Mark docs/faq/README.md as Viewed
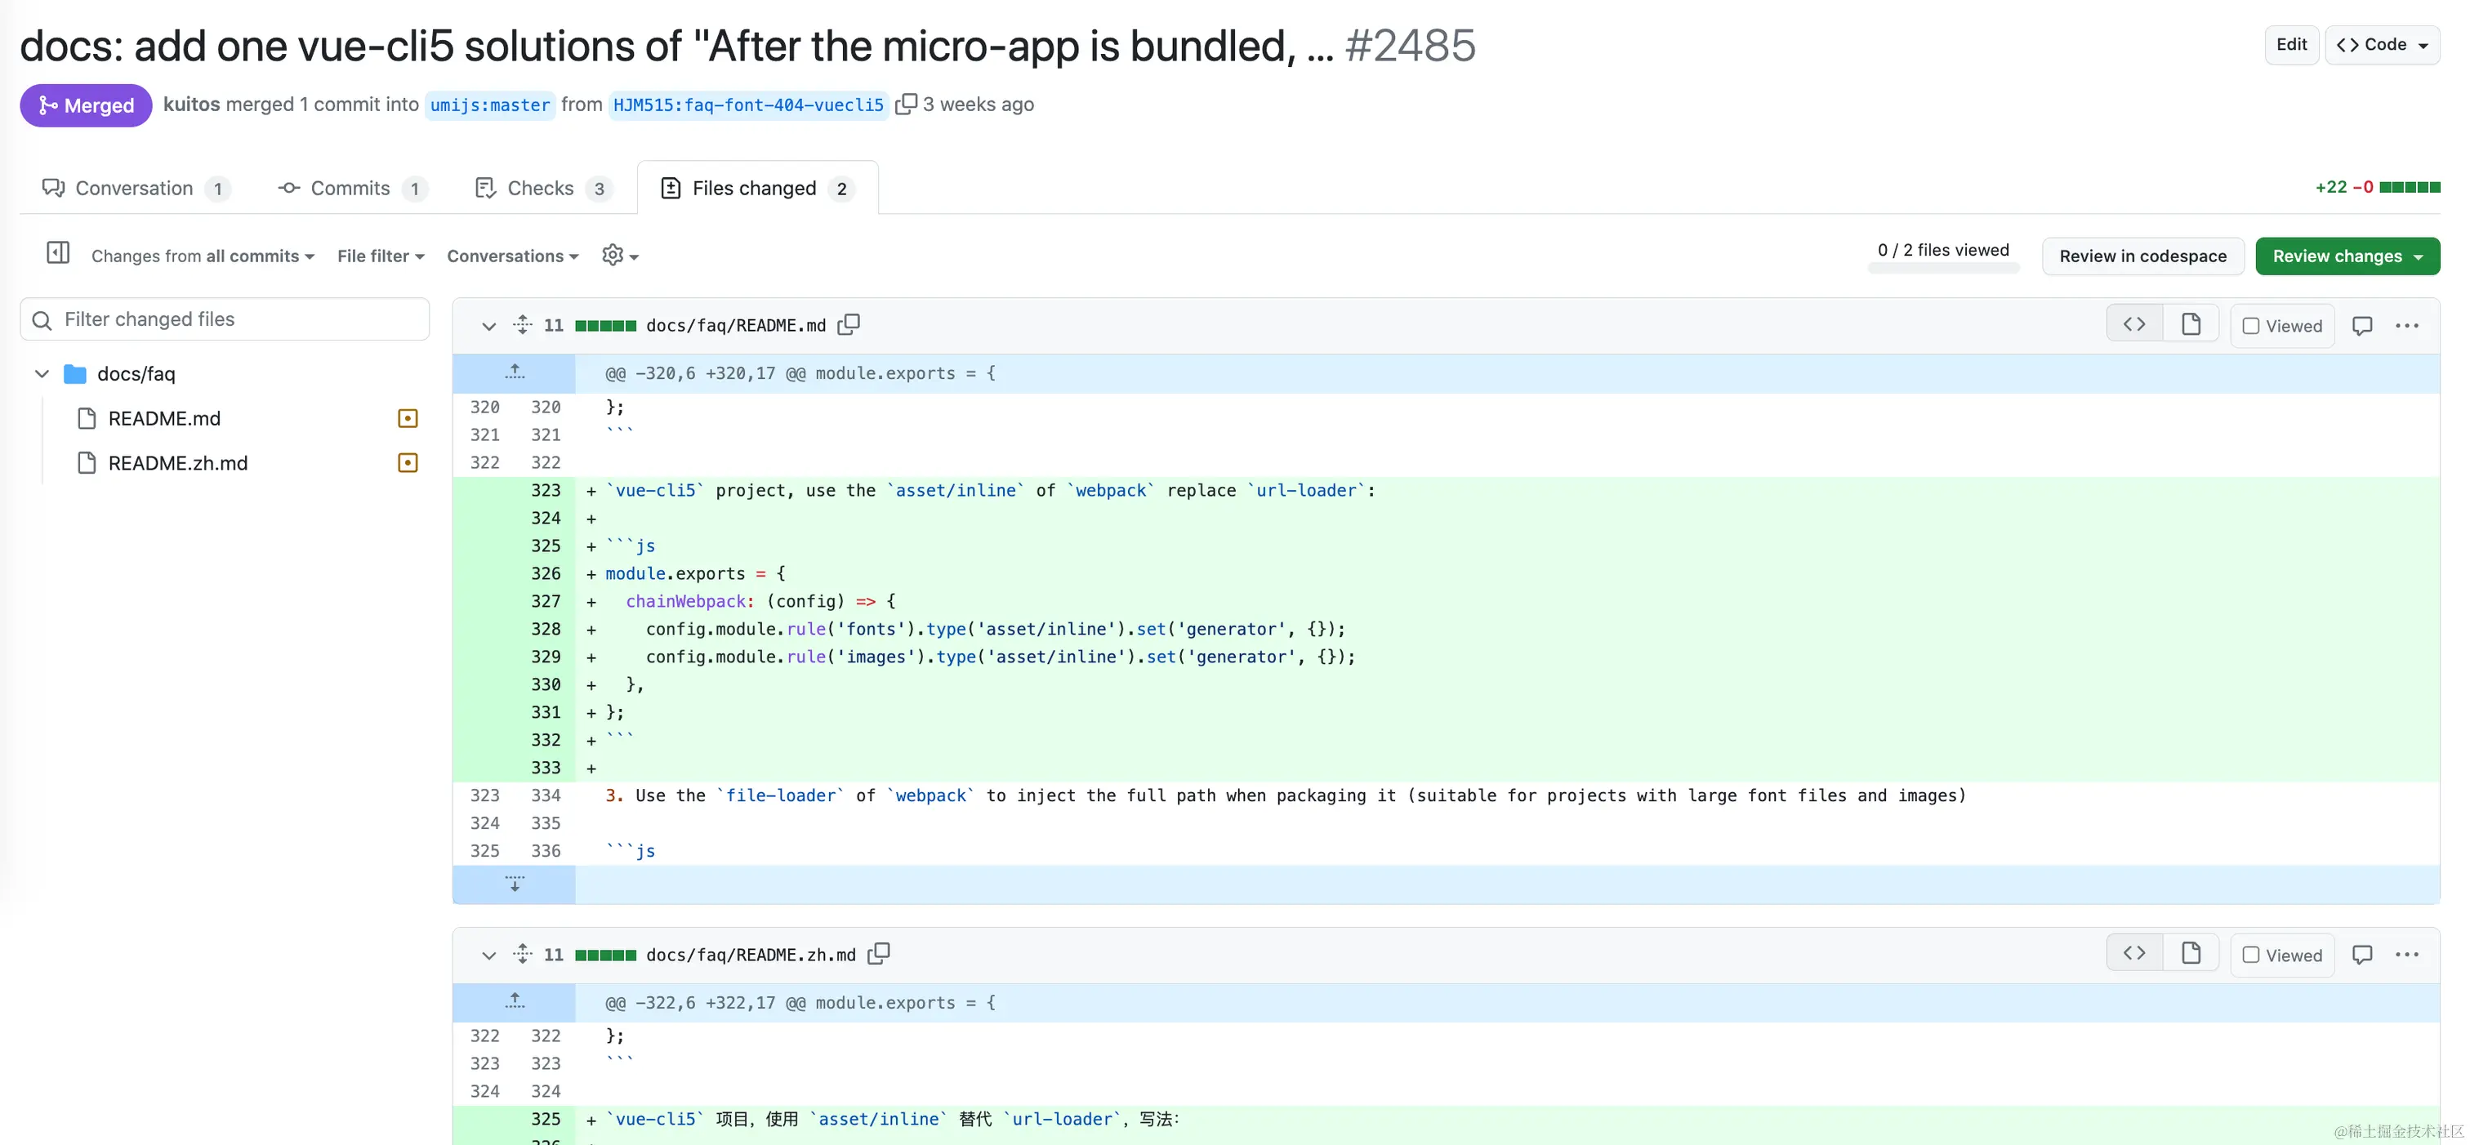 [x=2282, y=326]
